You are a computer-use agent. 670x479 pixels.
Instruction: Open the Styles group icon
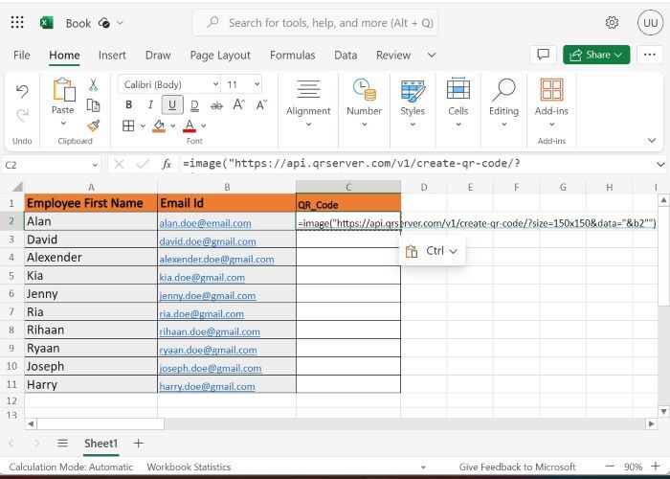413,91
